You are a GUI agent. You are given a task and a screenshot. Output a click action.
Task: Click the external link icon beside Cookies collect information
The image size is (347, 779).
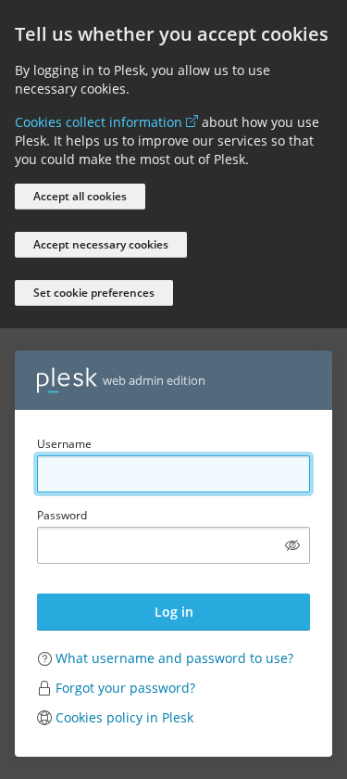[x=192, y=121]
